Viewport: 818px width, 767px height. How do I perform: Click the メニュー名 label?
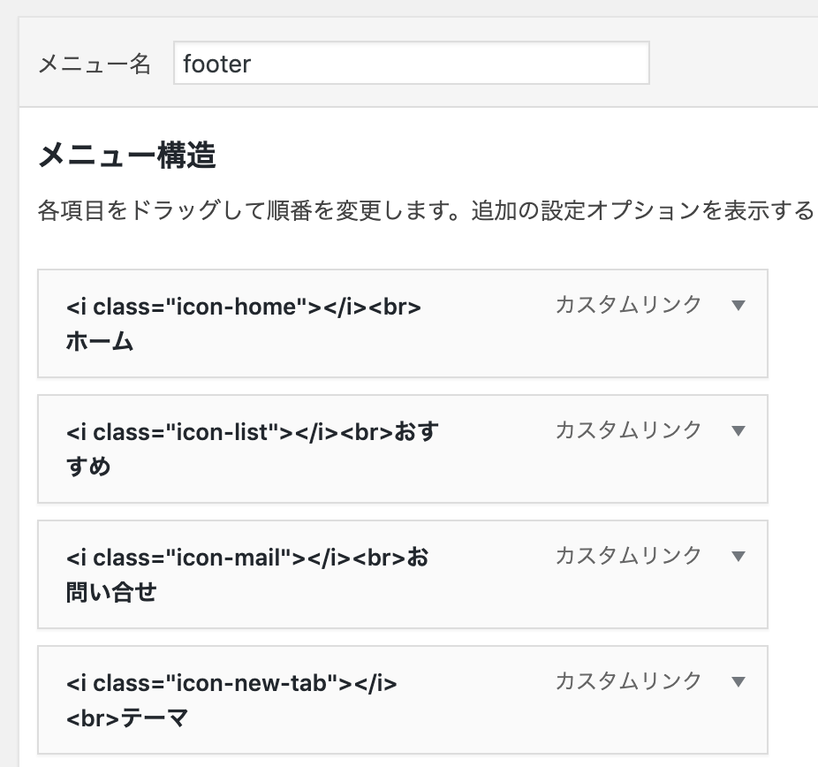95,65
